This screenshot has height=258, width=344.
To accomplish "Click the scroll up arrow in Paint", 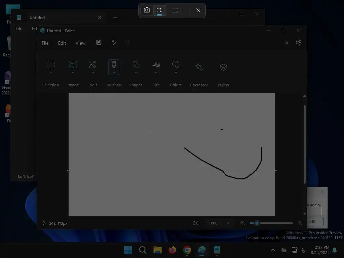I will point(304,96).
